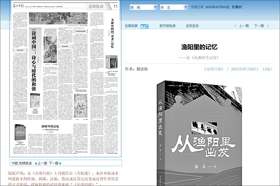Click the 11版:光明悦读 page label
280x186 pixels.
pyautogui.click(x=22, y=163)
